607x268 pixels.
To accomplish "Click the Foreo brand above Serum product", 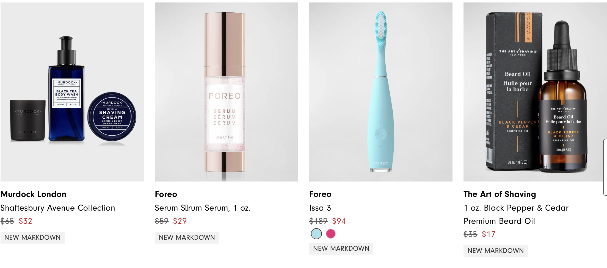I will 166,194.
